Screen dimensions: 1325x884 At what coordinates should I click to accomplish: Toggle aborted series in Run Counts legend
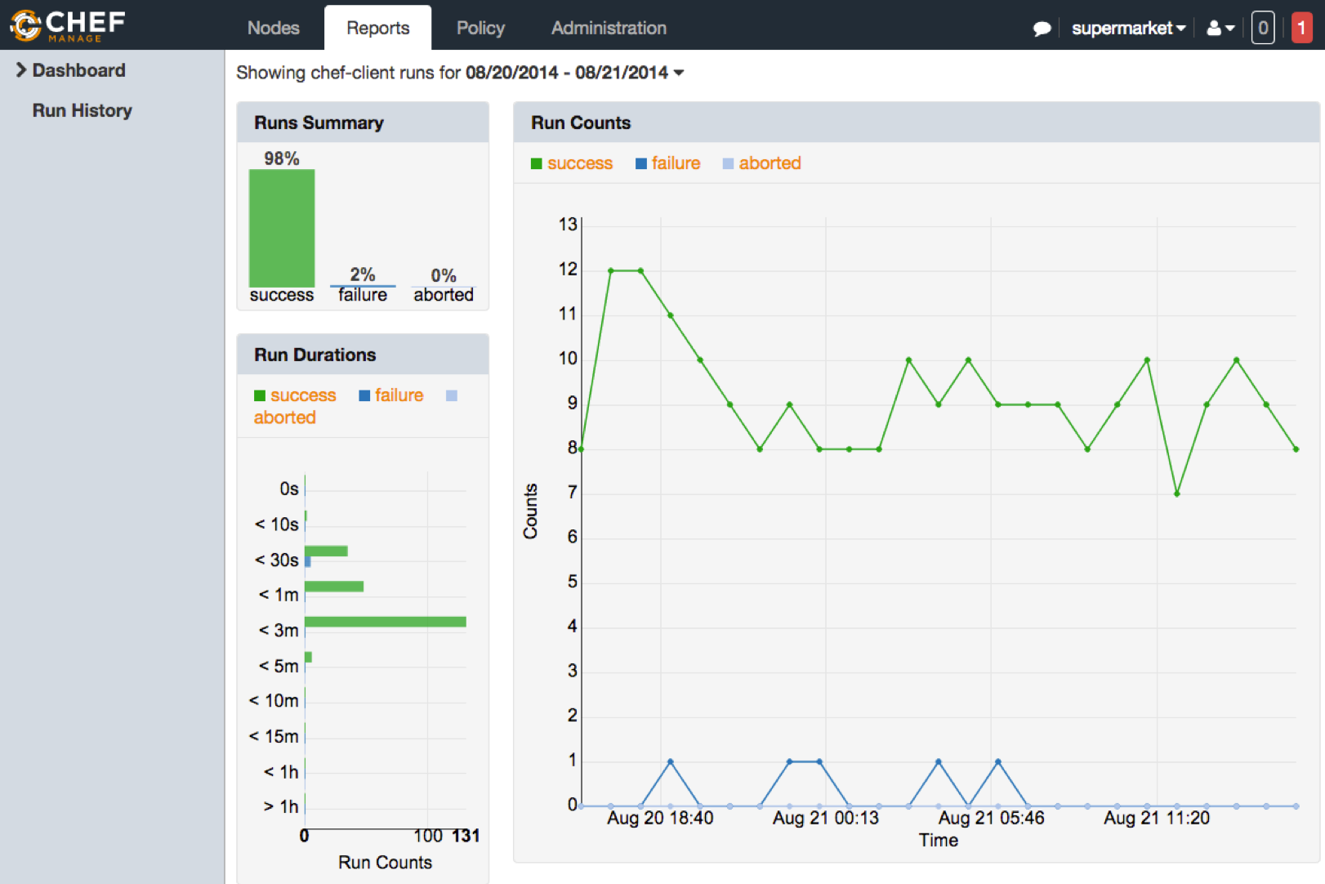(x=761, y=163)
